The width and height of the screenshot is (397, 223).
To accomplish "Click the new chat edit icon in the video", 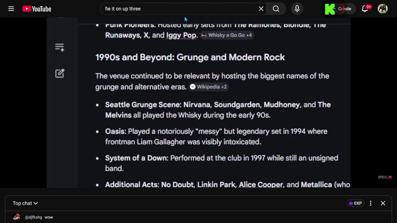I will [x=60, y=73].
